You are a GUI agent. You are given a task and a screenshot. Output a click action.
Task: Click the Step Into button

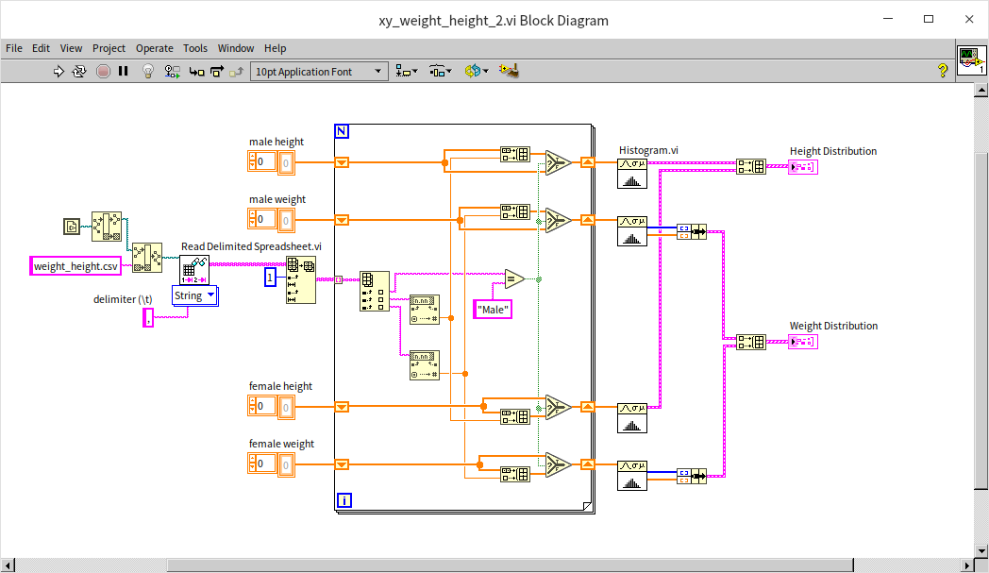click(x=196, y=71)
